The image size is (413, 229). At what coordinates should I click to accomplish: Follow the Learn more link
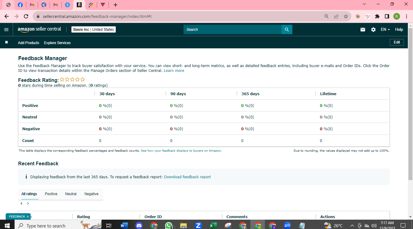pos(174,71)
